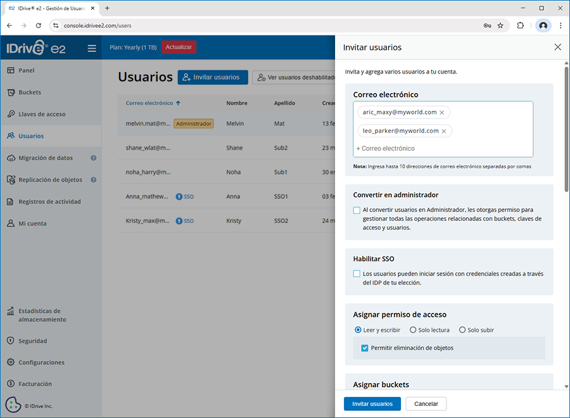
Task: Open the browser extensions icon
Action: point(521,25)
